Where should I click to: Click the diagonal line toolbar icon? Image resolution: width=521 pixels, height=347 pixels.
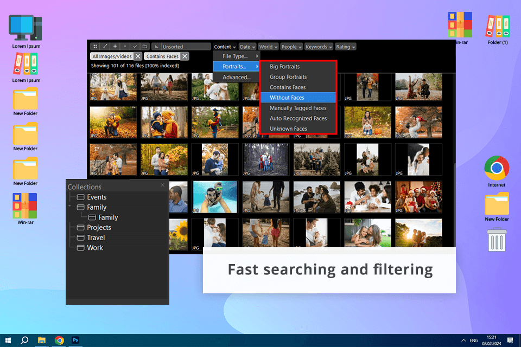point(105,47)
